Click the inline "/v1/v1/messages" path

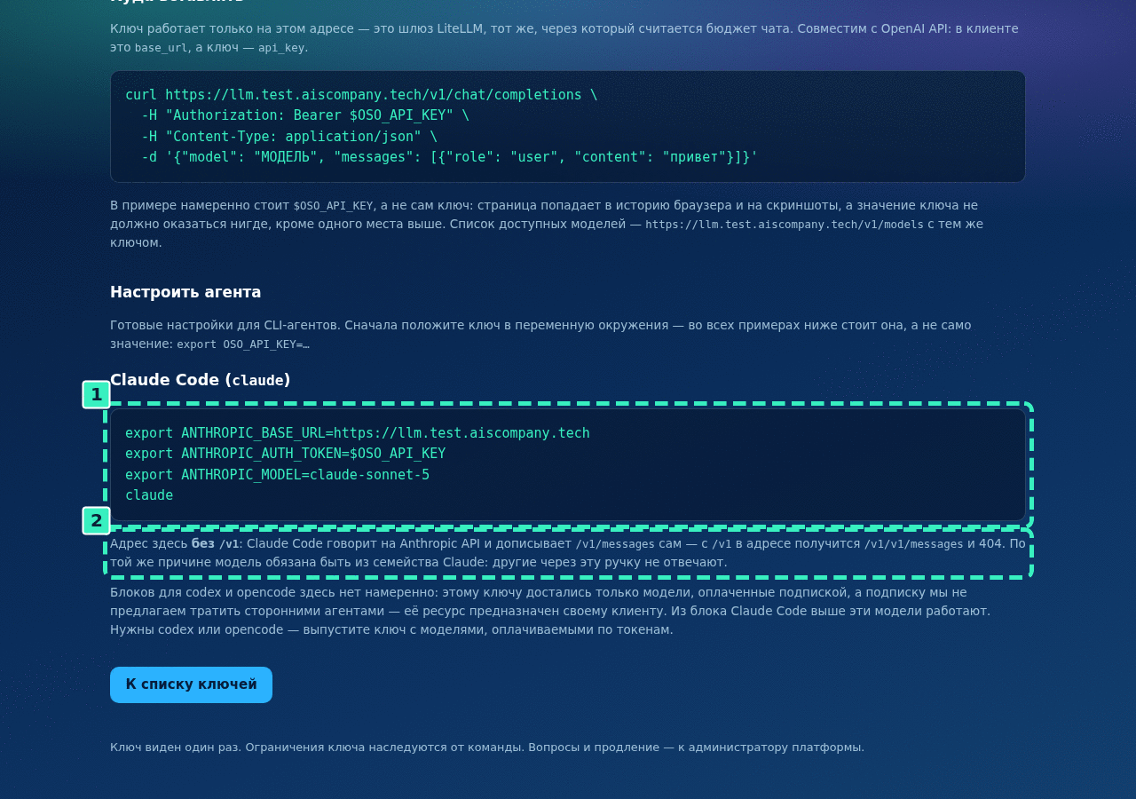click(x=914, y=544)
